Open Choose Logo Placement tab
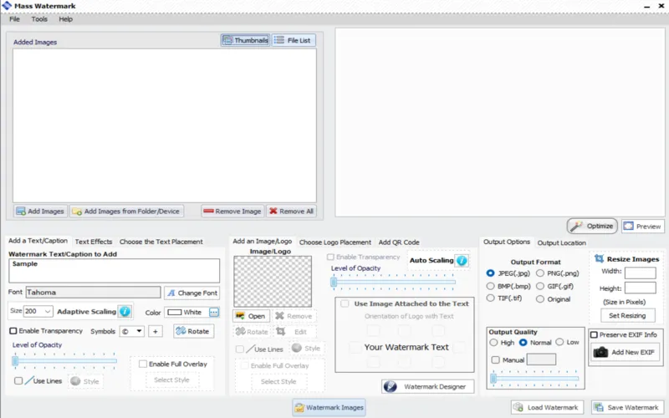Screen dimensions: 669x418 pyautogui.click(x=335, y=242)
